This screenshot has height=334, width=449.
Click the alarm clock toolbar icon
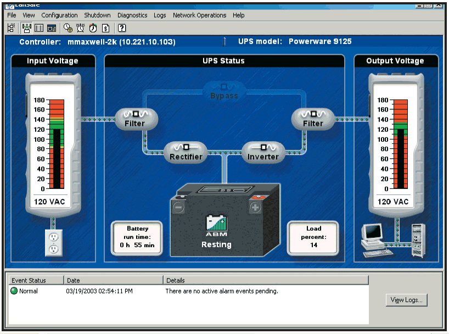tap(81, 28)
